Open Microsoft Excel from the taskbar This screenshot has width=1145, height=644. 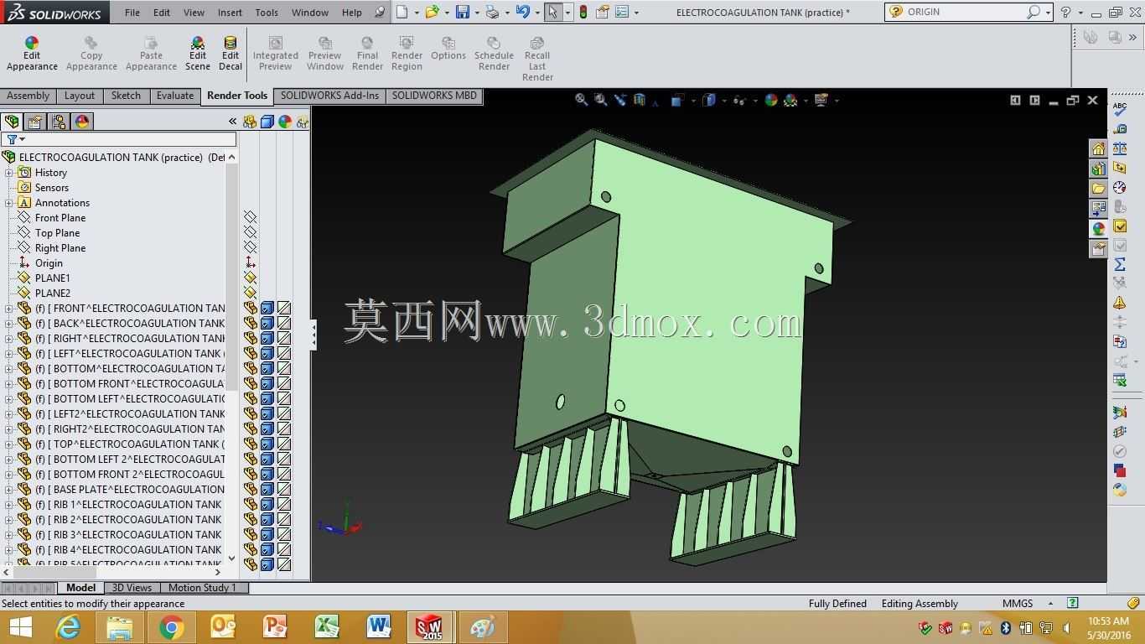point(327,626)
